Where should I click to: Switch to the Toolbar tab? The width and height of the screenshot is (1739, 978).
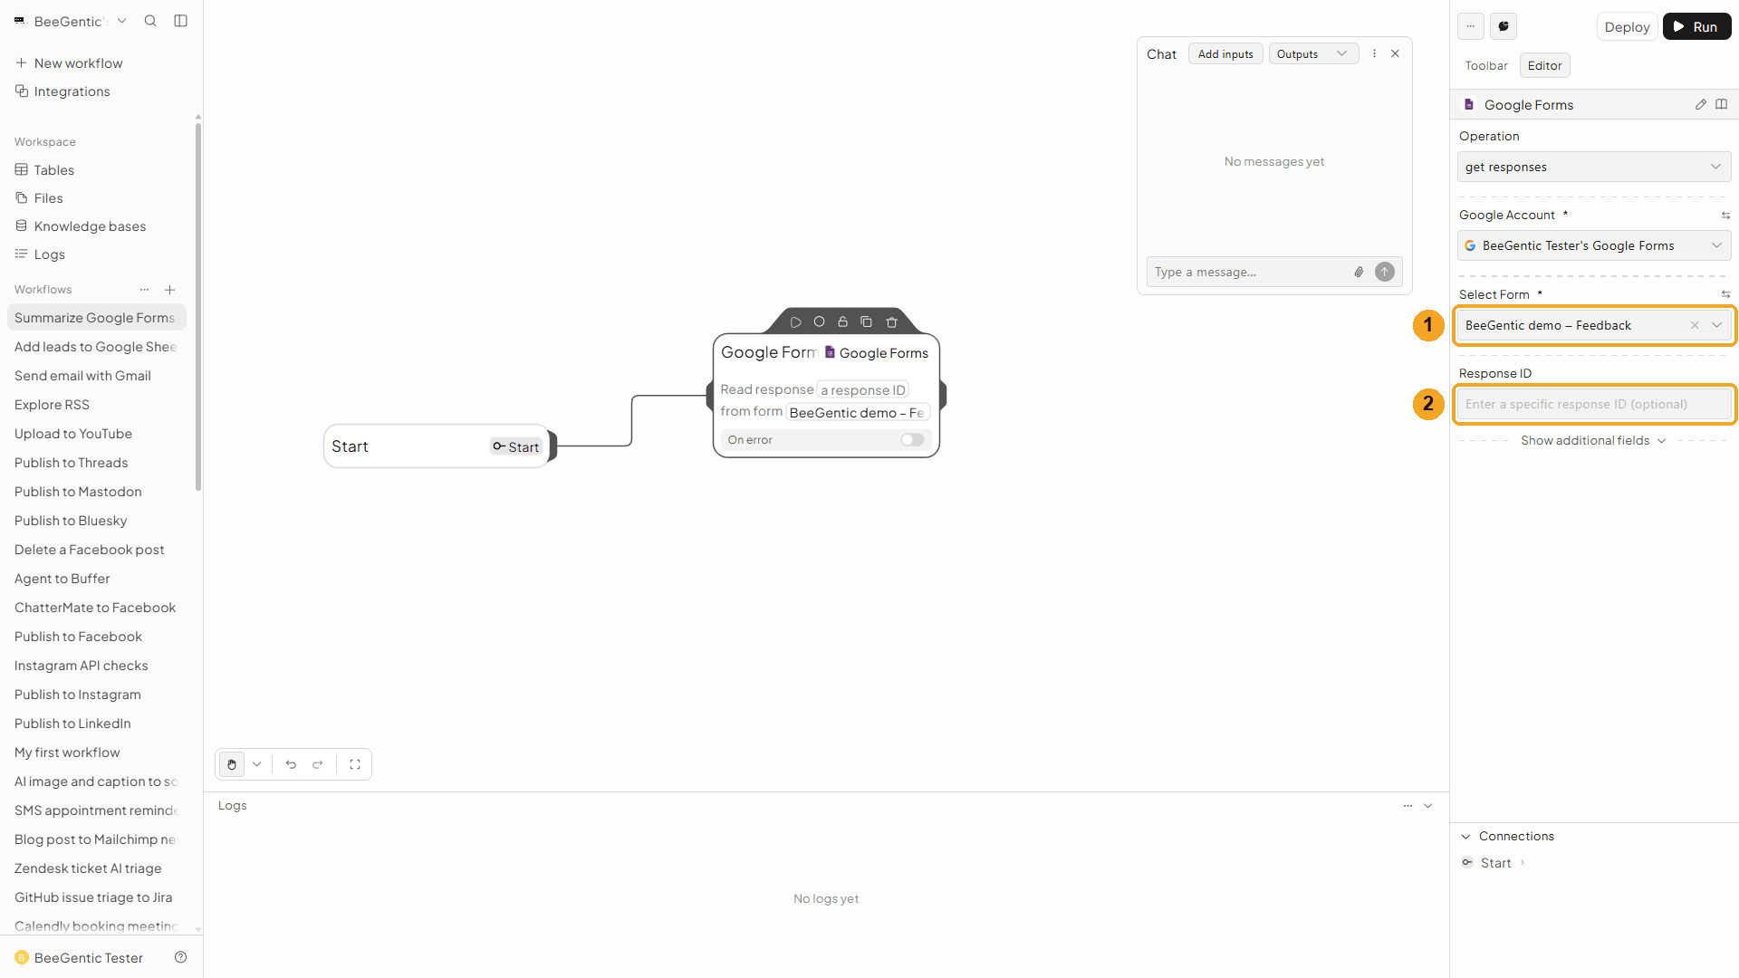pos(1486,65)
